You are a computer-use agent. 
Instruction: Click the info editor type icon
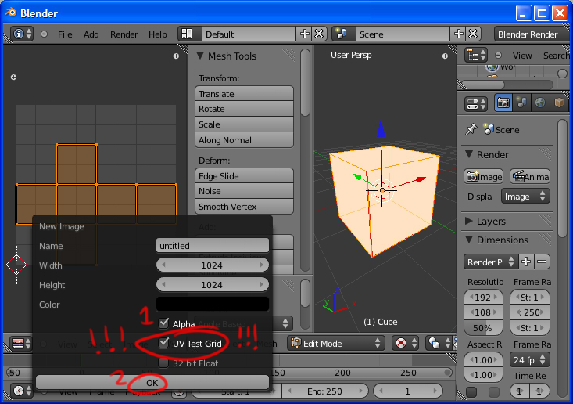coord(23,34)
